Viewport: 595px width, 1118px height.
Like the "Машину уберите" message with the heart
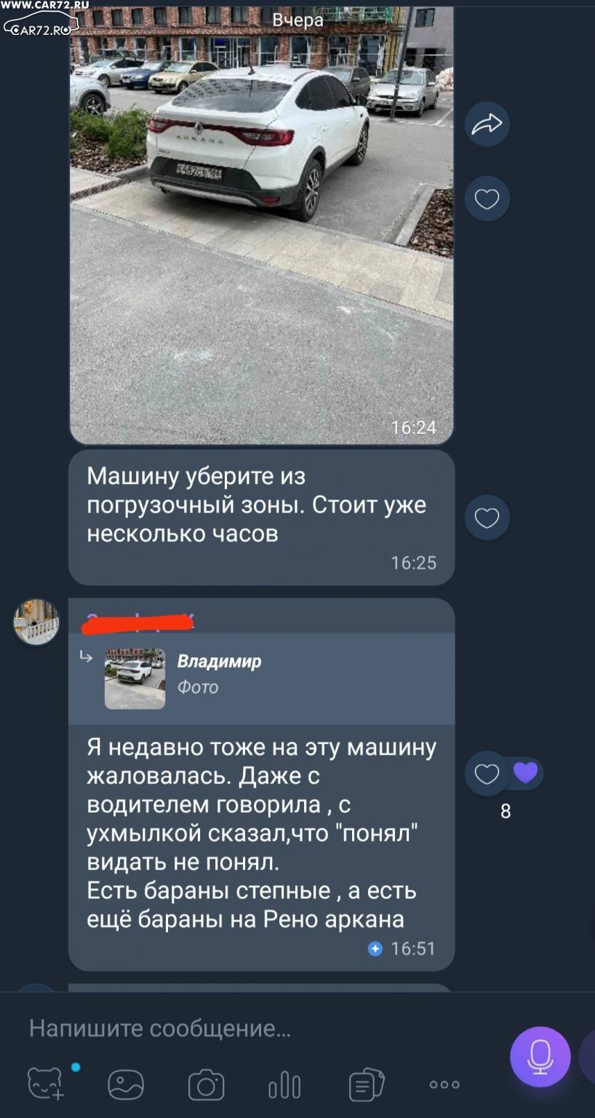click(487, 518)
